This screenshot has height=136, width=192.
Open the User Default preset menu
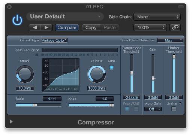pos(65,16)
